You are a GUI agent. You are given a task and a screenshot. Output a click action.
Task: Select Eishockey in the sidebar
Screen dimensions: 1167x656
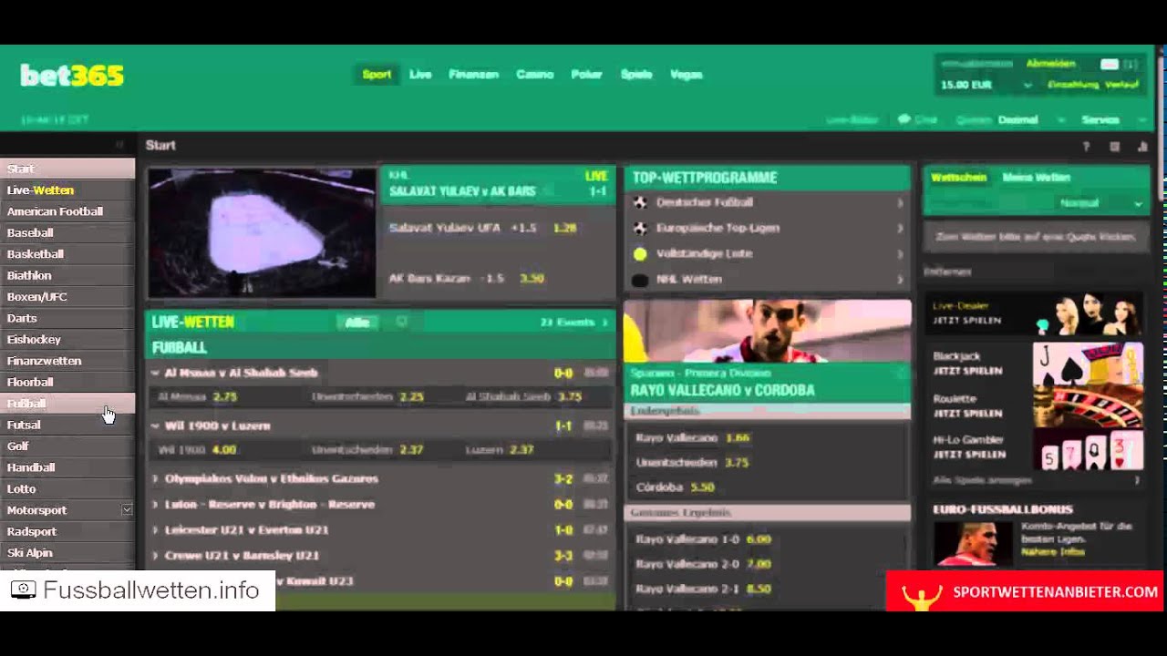(x=67, y=339)
